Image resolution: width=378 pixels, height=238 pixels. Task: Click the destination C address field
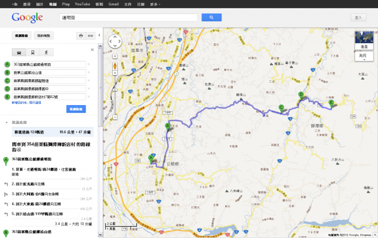point(49,80)
